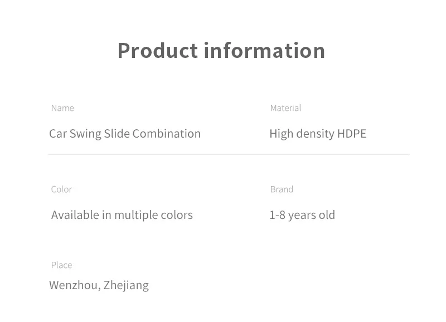Viewport: 446px width, 322px height.
Task: Click the "Name" field label
Action: (62, 108)
